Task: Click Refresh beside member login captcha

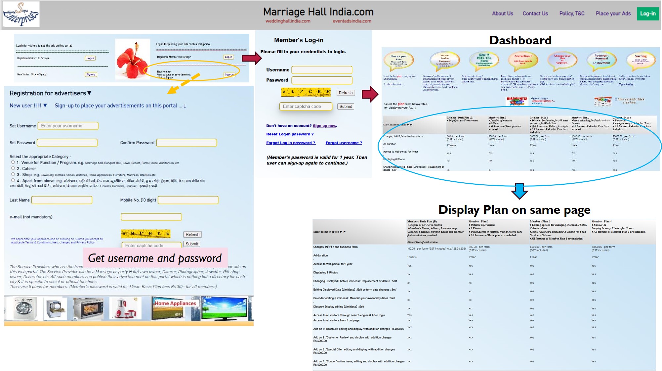Action: tap(346, 93)
